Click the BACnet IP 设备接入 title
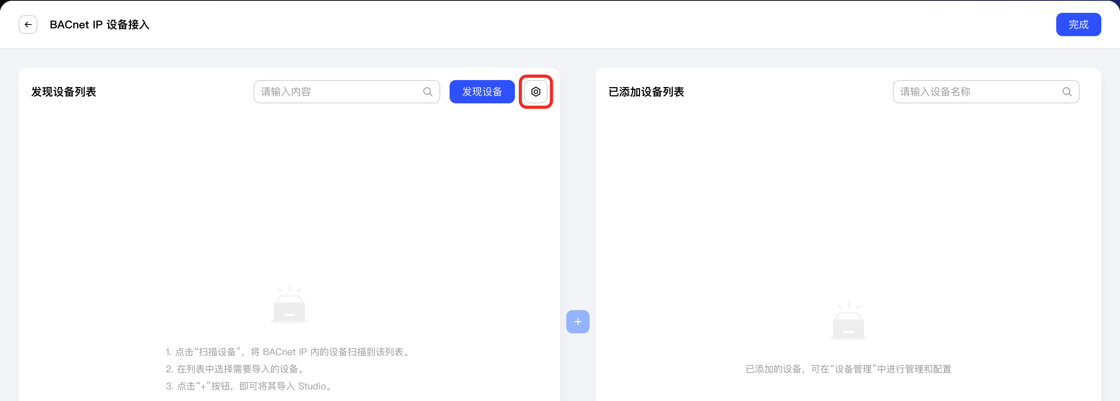 pyautogui.click(x=100, y=25)
